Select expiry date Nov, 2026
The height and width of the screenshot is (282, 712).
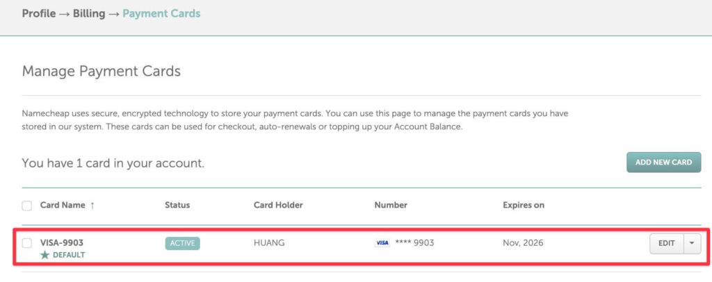point(523,243)
